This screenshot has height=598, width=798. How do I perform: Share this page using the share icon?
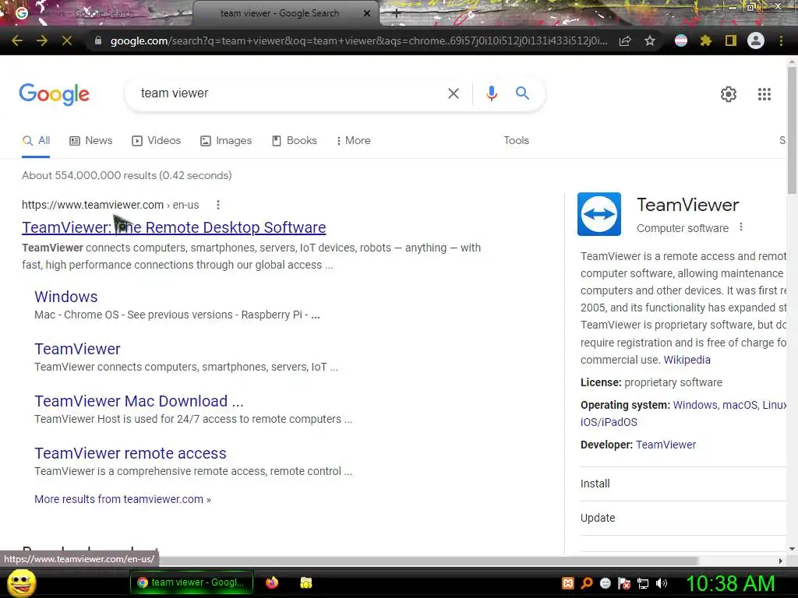point(625,40)
